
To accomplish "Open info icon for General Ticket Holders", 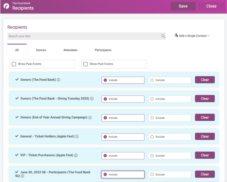I will point(77,136).
